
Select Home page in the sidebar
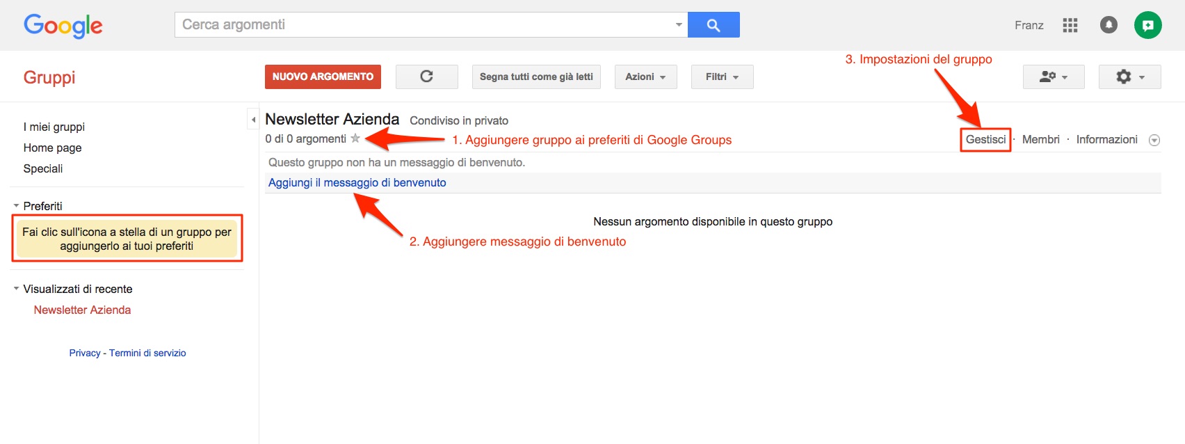point(53,148)
